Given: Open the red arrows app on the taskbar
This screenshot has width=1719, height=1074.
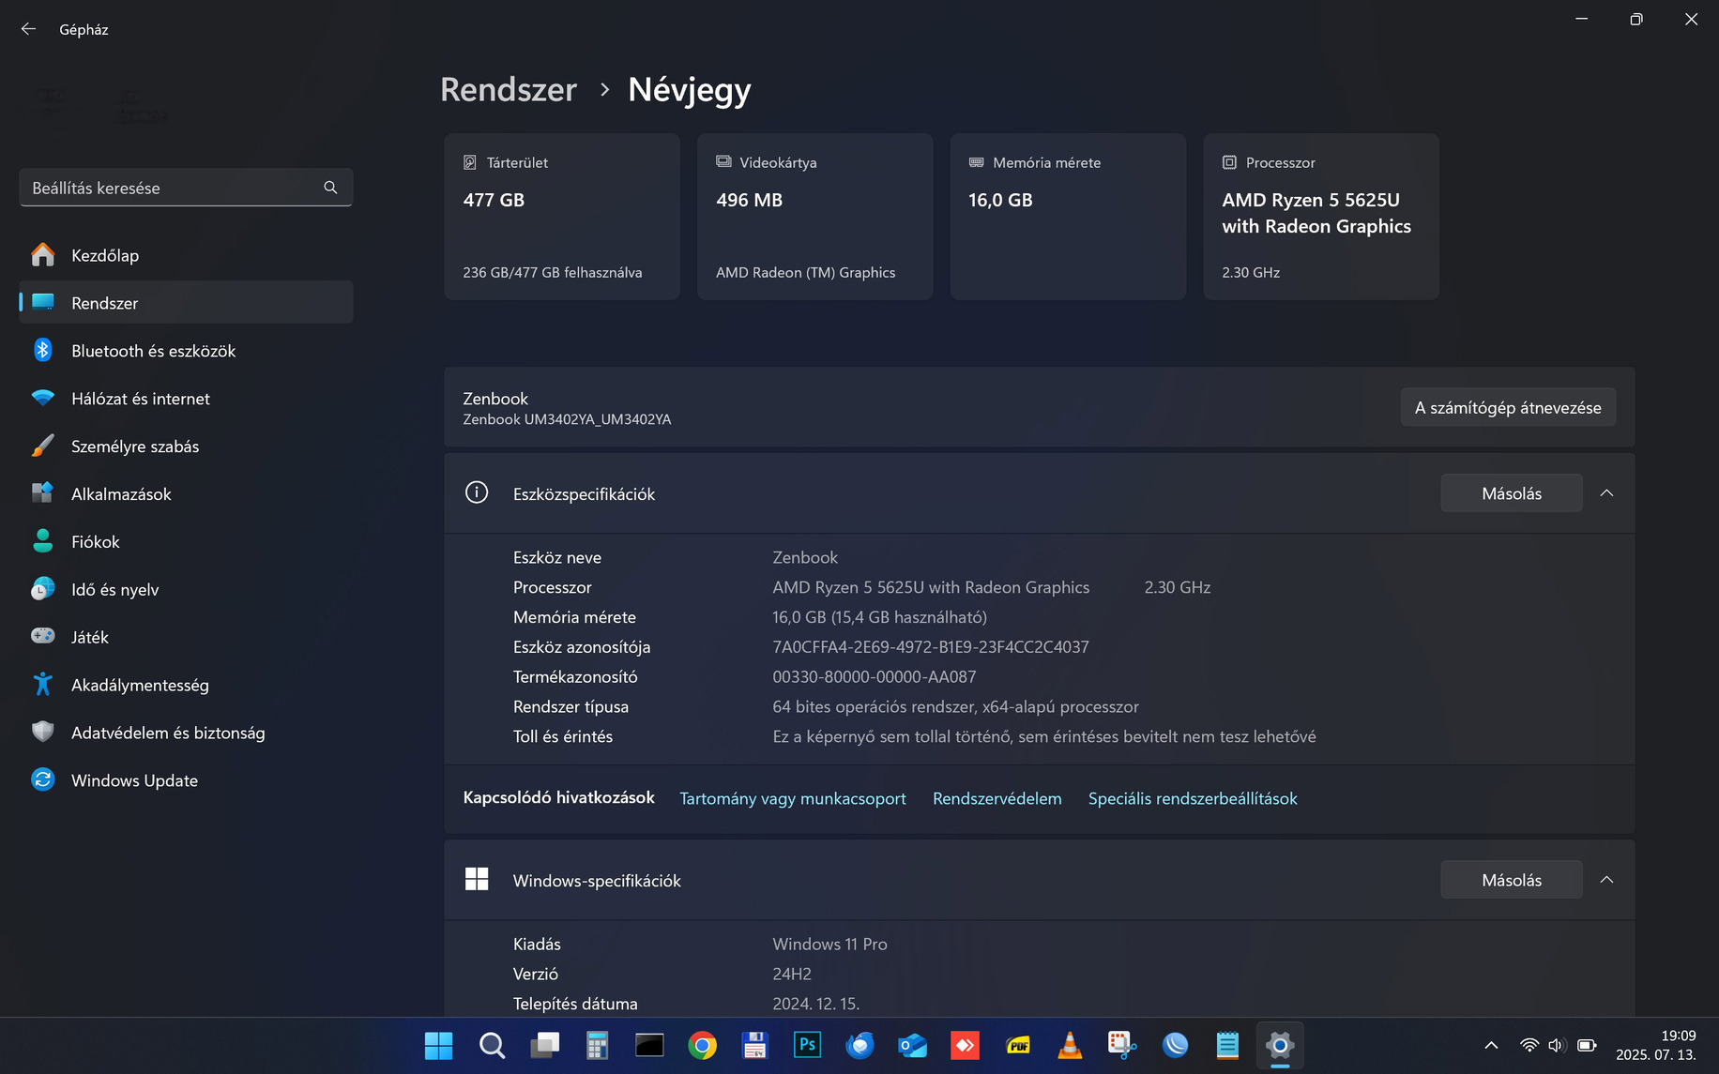Looking at the screenshot, I should (965, 1045).
